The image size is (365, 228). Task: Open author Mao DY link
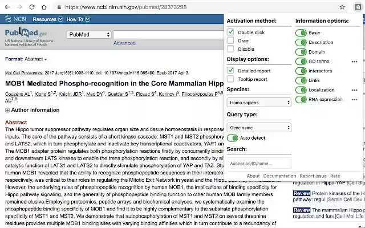pyautogui.click(x=94, y=94)
